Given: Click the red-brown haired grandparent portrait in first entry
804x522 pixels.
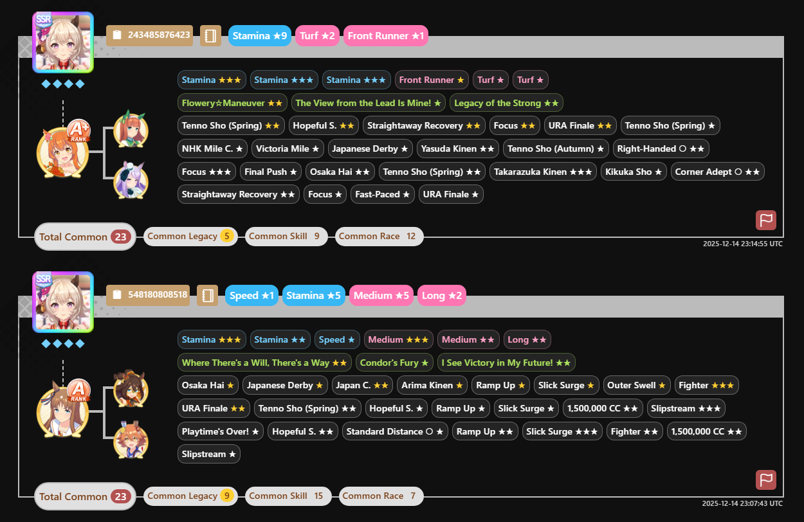Looking at the screenshot, I should 131,129.
